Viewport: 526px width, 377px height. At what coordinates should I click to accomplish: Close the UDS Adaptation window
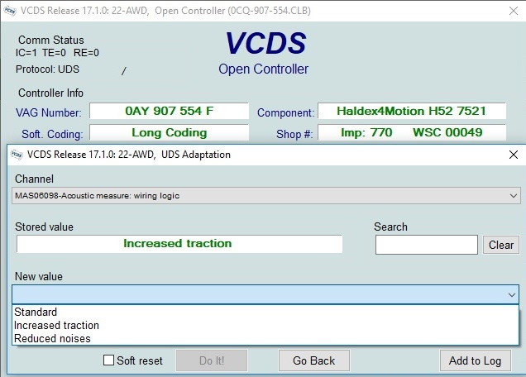(514, 155)
